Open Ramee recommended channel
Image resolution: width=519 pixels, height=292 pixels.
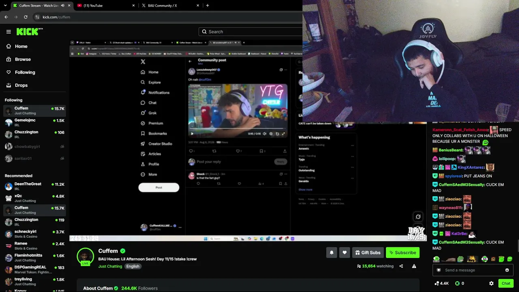[34, 246]
